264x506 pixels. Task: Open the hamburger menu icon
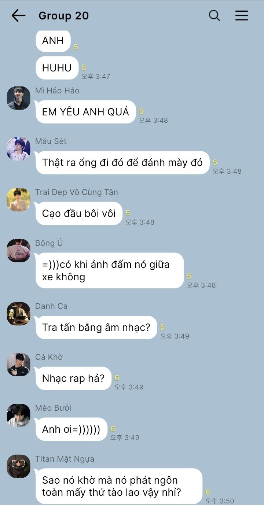tap(242, 15)
